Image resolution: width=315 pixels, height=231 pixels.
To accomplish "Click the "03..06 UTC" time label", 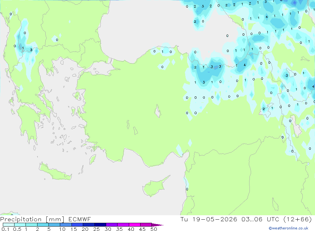I will 260,219.
